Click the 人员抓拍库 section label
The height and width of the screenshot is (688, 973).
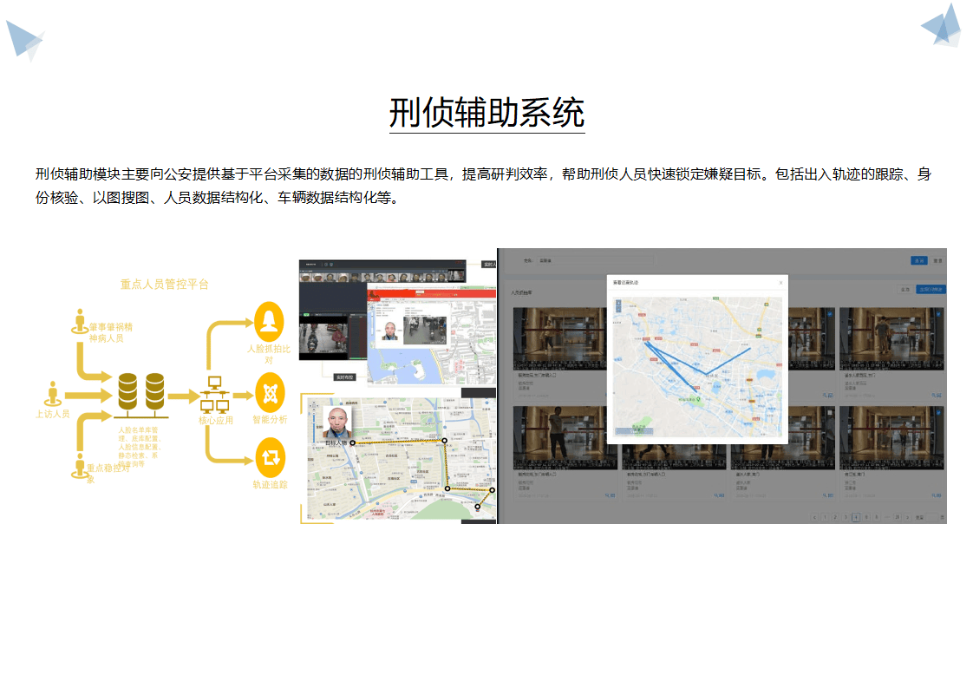point(521,292)
